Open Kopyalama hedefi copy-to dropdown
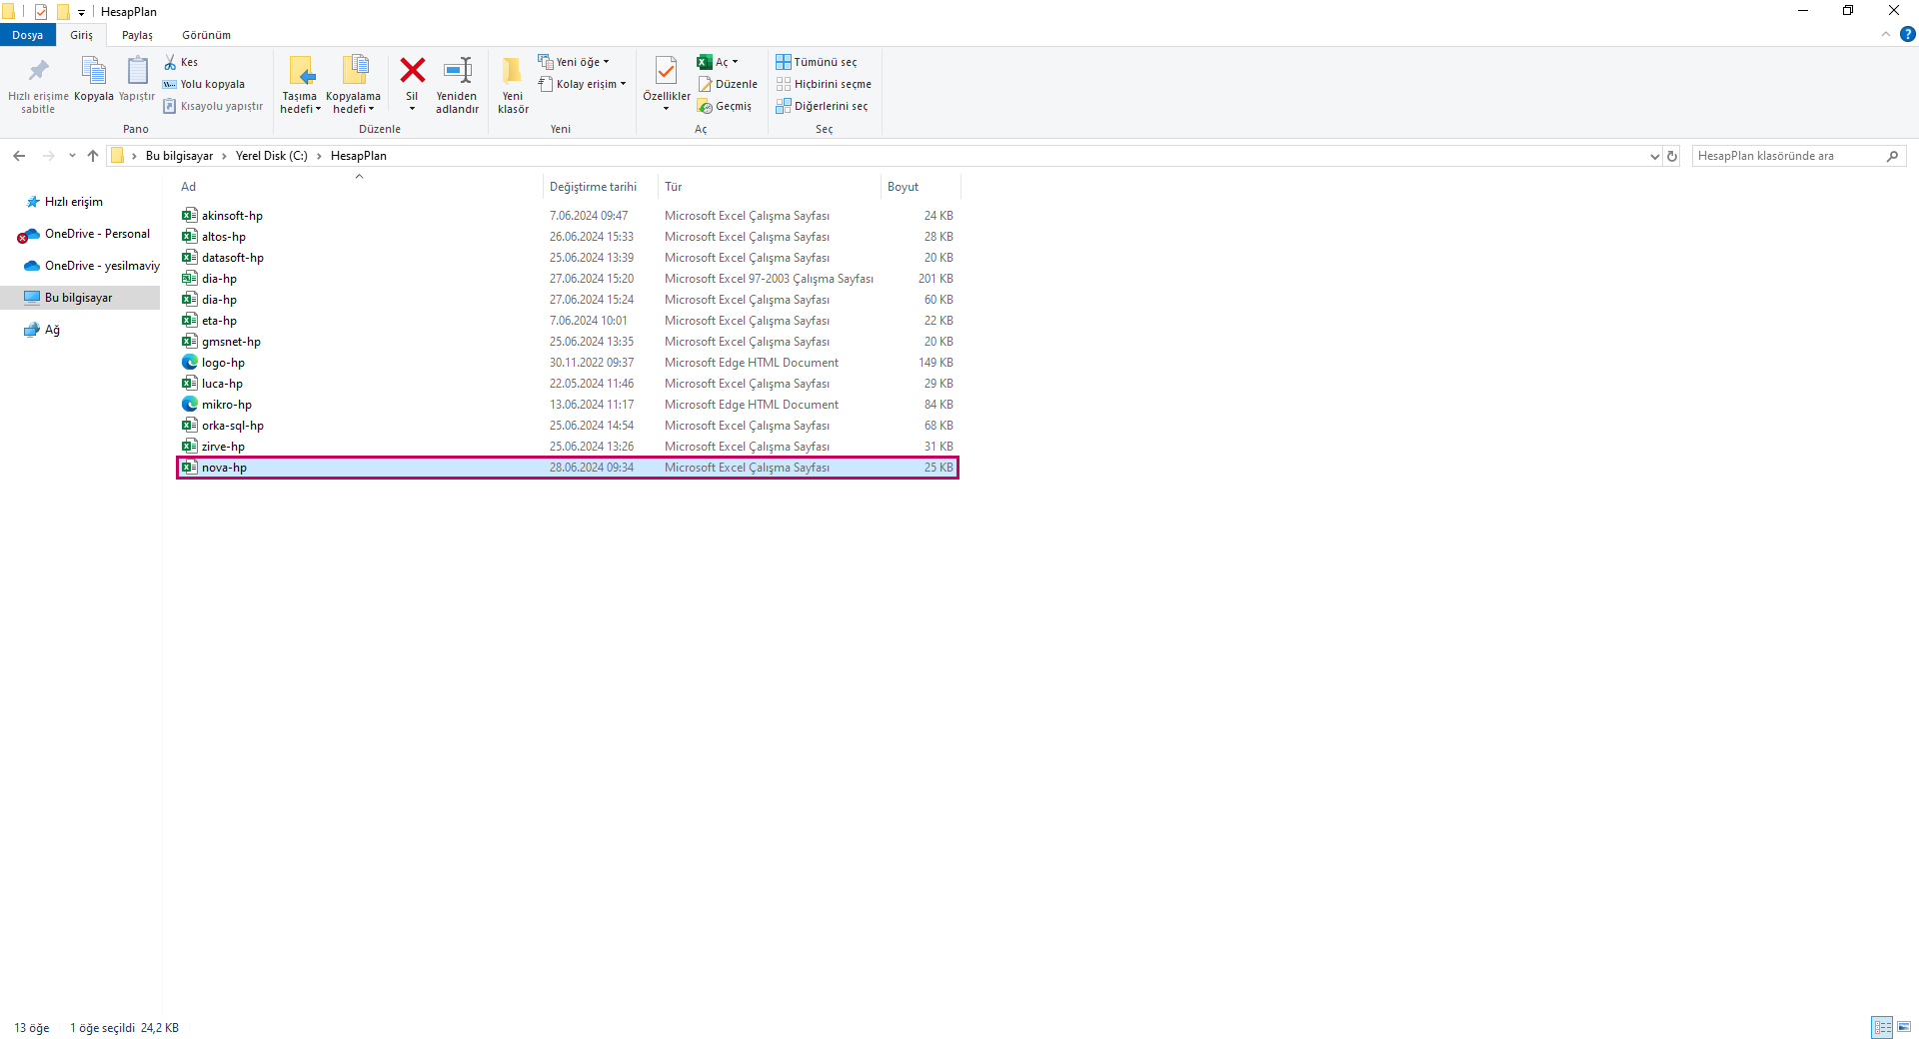 354,86
